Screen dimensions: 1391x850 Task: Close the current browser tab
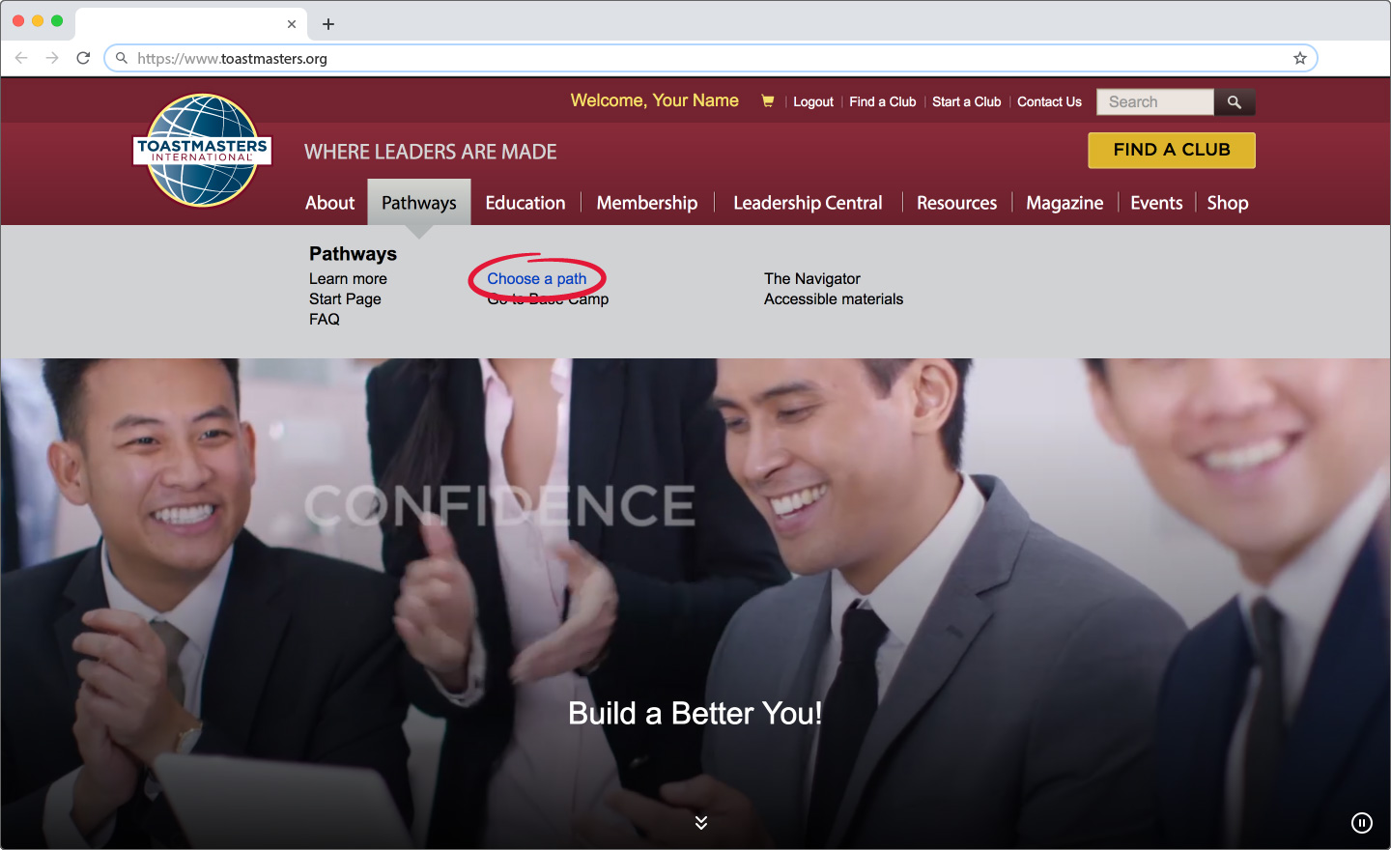point(292,24)
